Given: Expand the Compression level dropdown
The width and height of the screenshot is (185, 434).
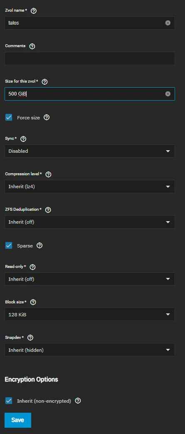Looking at the screenshot, I should tap(90, 187).
